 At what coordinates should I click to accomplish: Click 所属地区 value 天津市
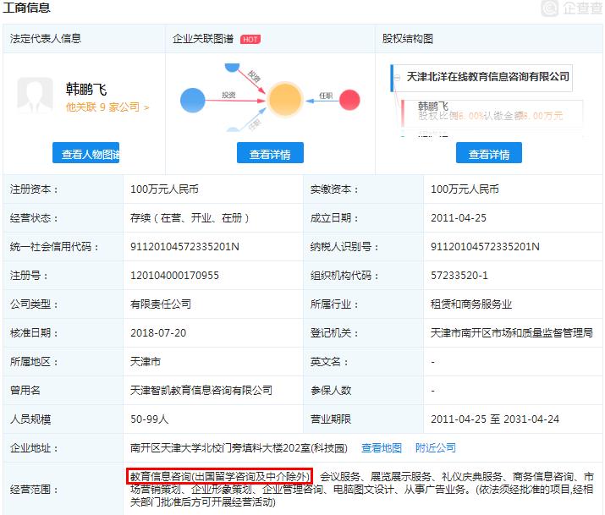pyautogui.click(x=145, y=362)
